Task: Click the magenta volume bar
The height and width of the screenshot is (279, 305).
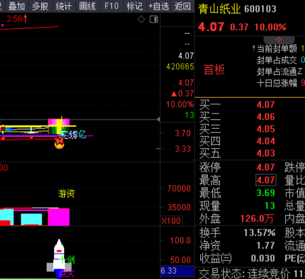Action: click(59, 217)
